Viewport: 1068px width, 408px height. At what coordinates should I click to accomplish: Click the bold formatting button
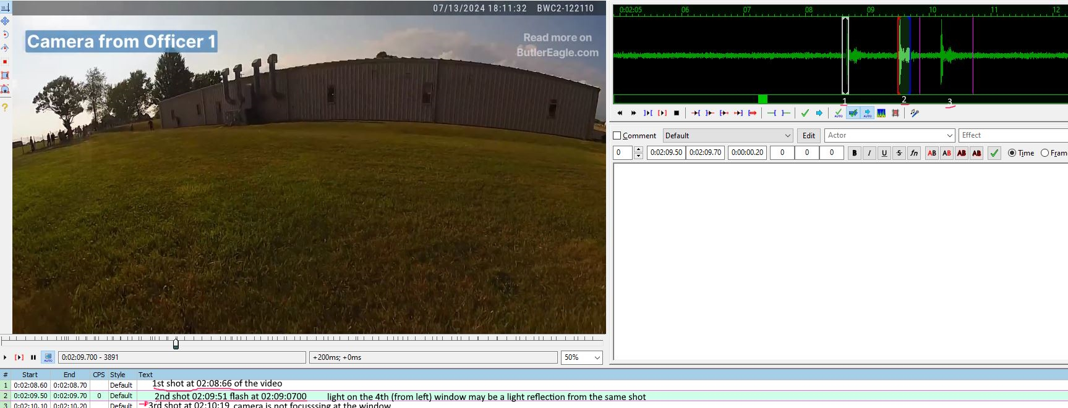point(854,153)
